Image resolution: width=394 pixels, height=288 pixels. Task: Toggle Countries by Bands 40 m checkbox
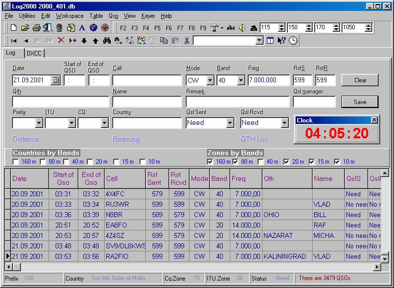click(66, 162)
